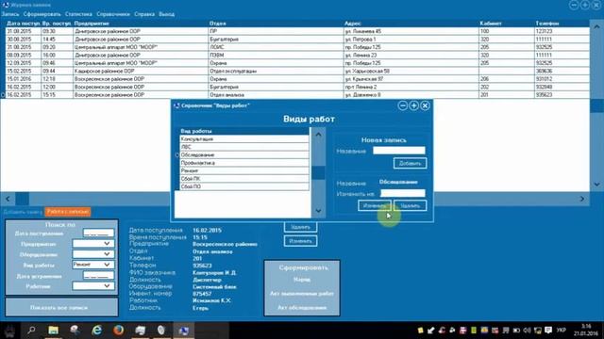This screenshot has width=604, height=339.
Task: Expand the Предприятие search dropdown
Action: pos(93,244)
